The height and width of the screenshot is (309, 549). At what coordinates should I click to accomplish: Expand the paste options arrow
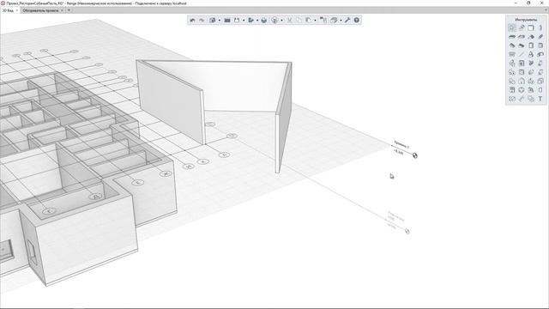point(315,21)
